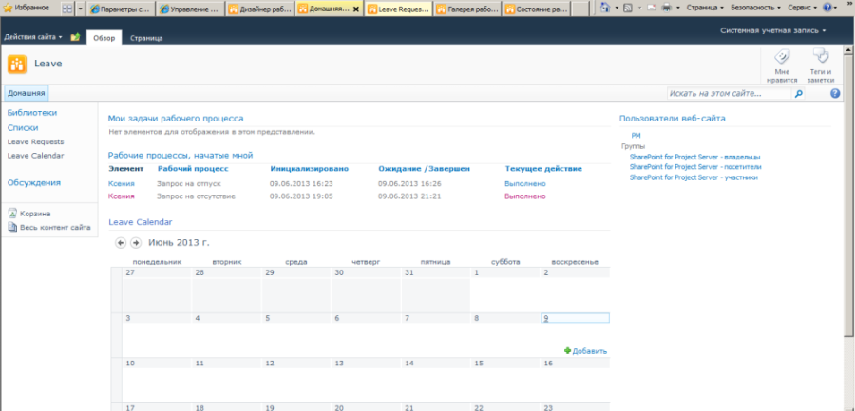This screenshot has width=855, height=411.
Task: Go to next month in calendar
Action: tap(136, 243)
